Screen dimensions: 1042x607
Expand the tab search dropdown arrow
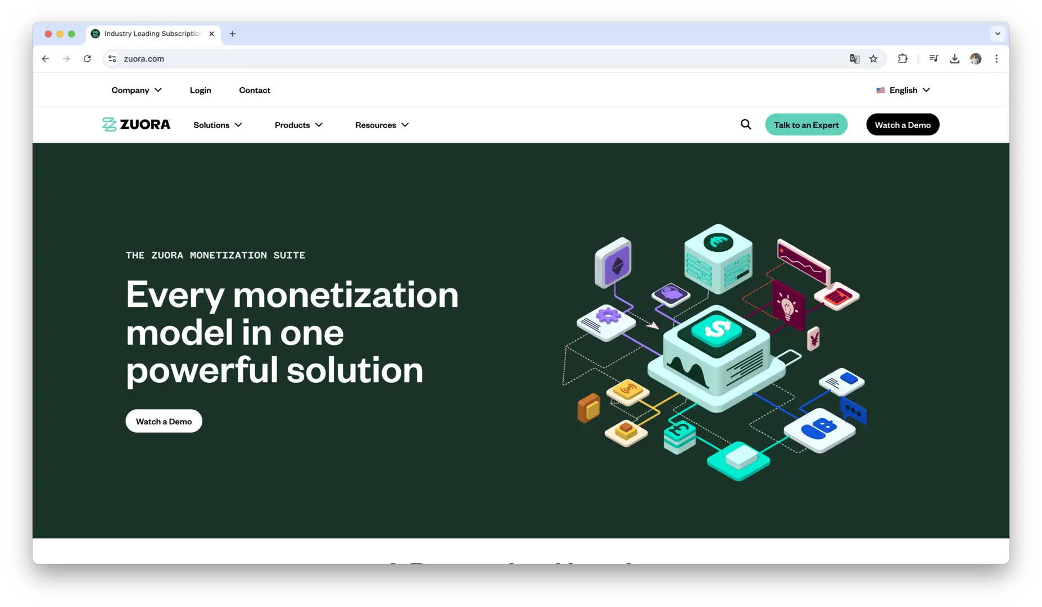[998, 34]
